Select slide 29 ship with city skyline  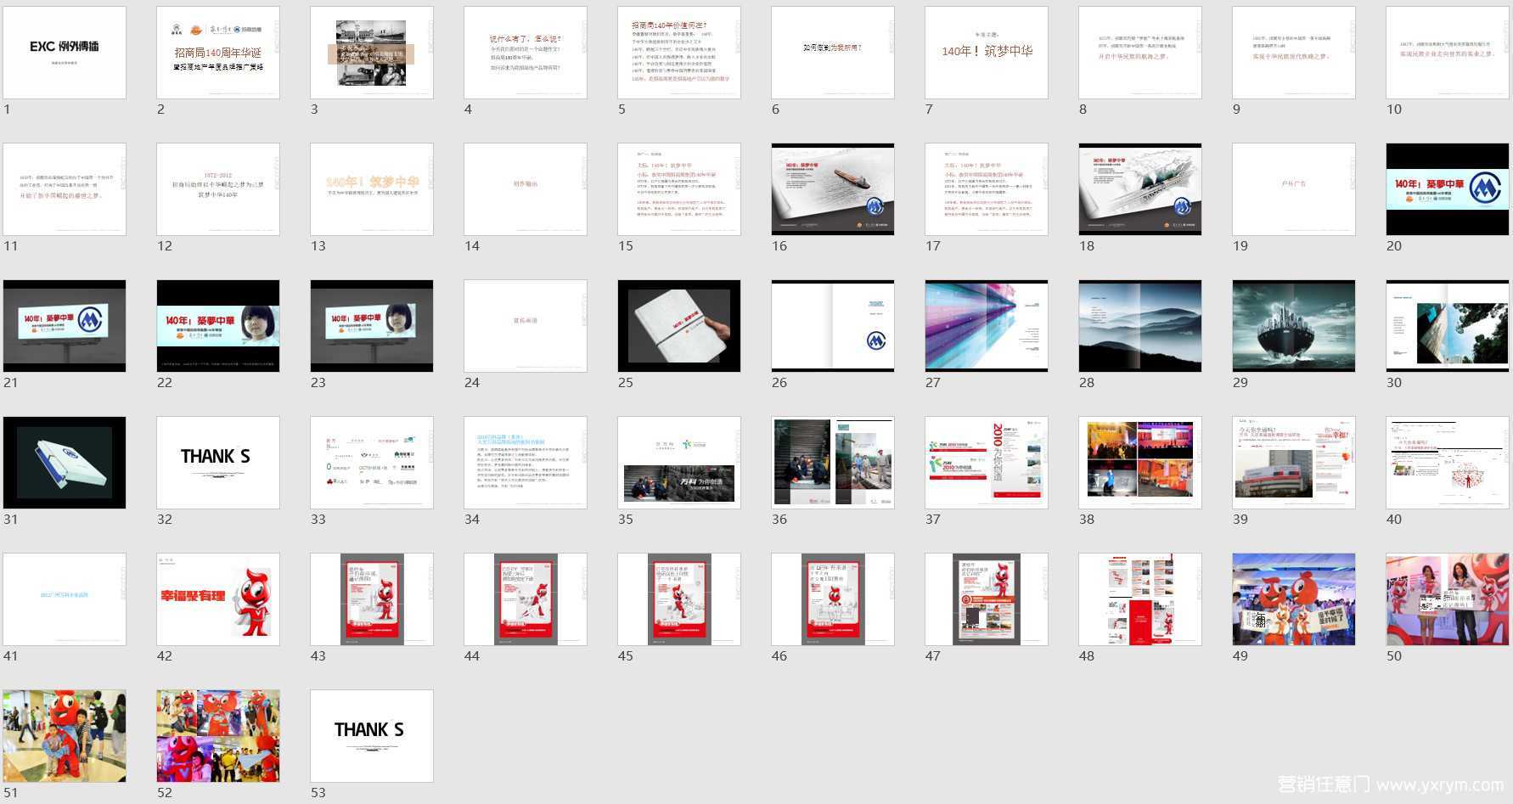click(1294, 326)
